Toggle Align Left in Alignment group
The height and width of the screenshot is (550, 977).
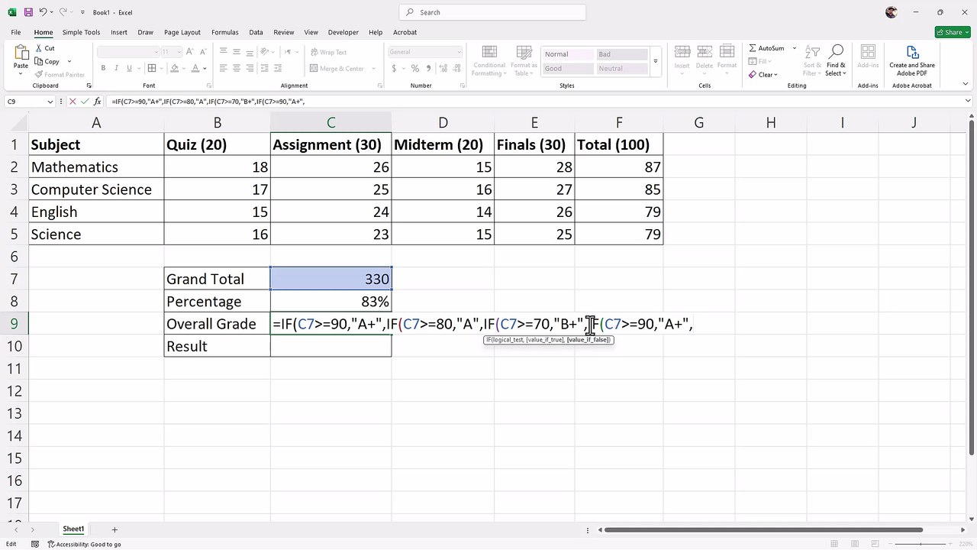223,68
